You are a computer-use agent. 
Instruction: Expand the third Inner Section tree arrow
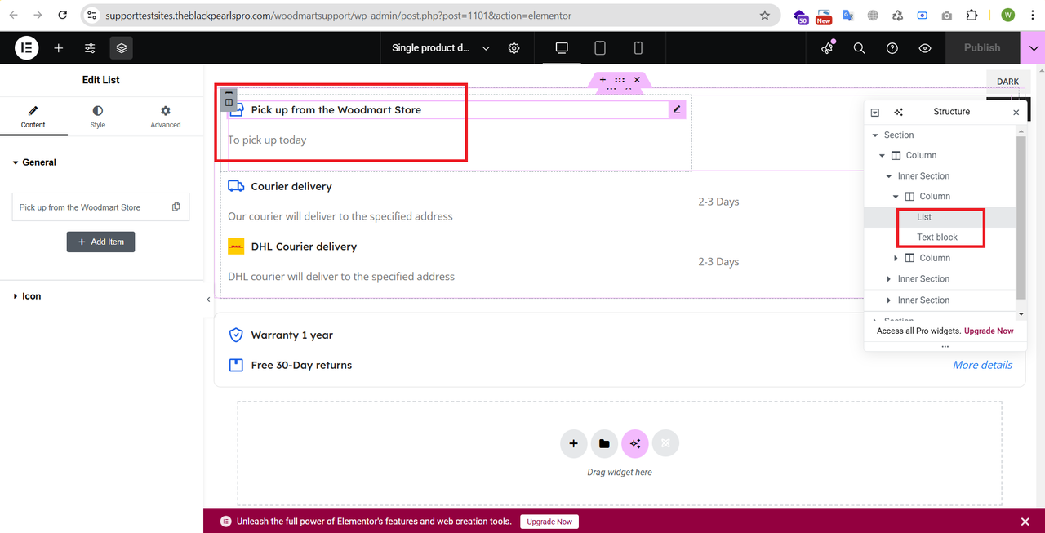pos(889,300)
